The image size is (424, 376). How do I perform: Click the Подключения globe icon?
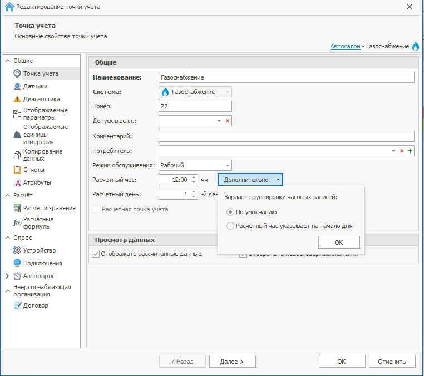[x=17, y=263]
